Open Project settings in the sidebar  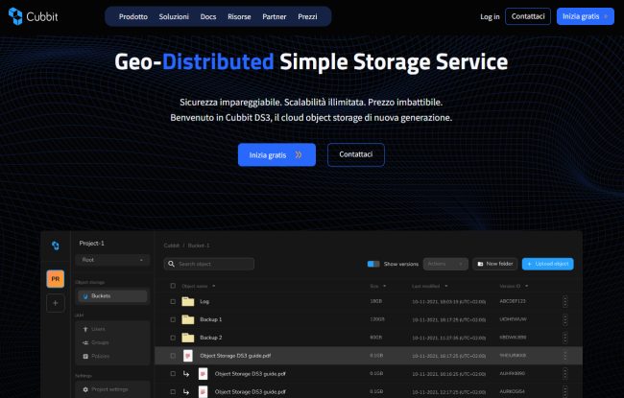click(x=109, y=389)
